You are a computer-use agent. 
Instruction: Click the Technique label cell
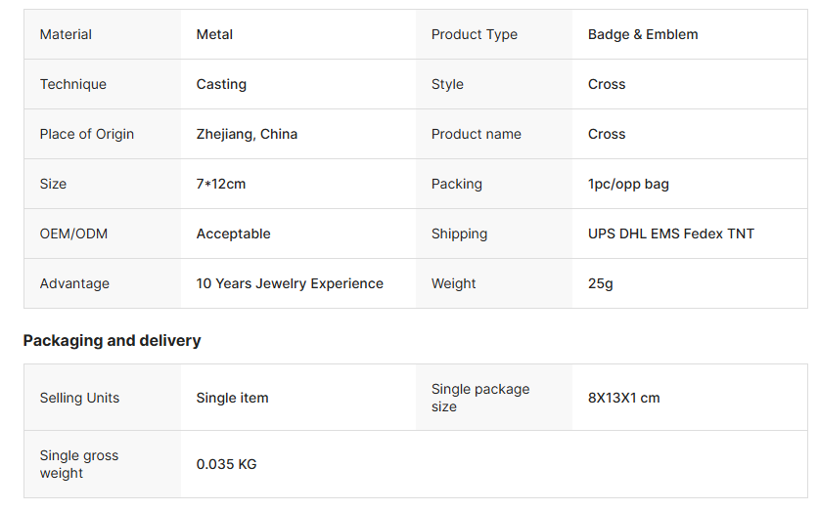point(72,84)
